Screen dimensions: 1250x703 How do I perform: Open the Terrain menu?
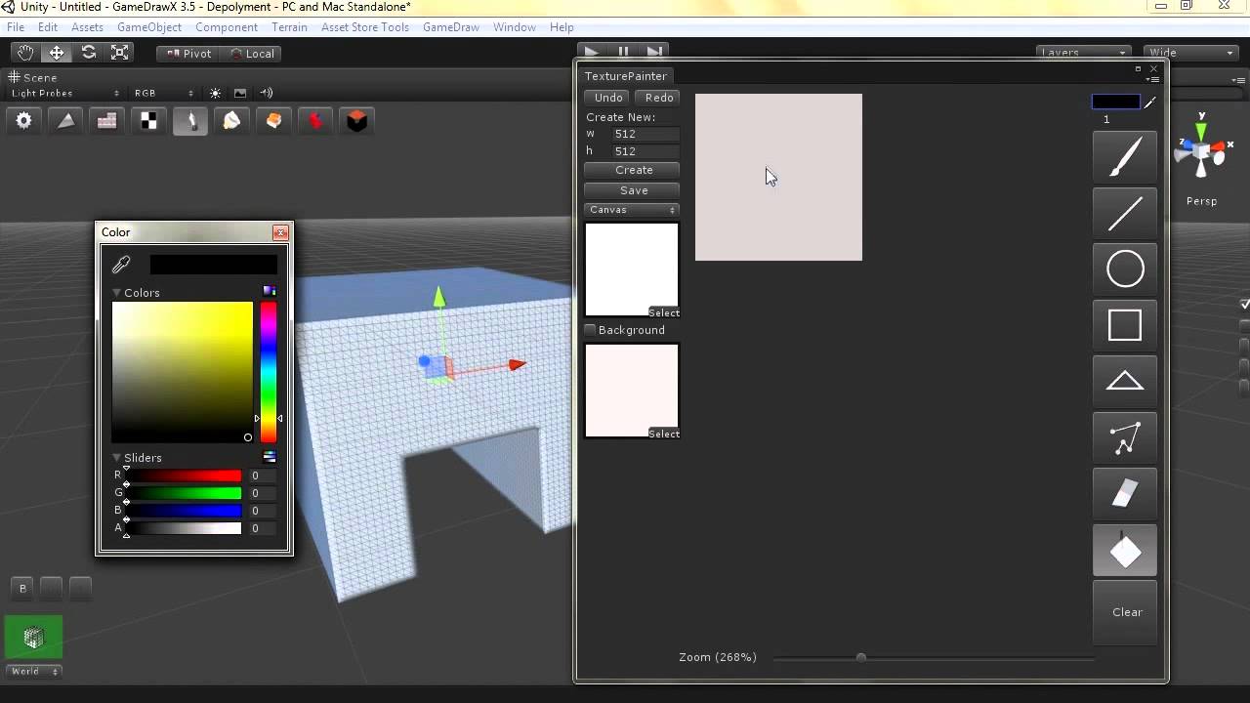tap(289, 27)
